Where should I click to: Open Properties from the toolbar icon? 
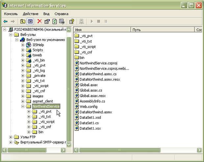tap(47, 21)
